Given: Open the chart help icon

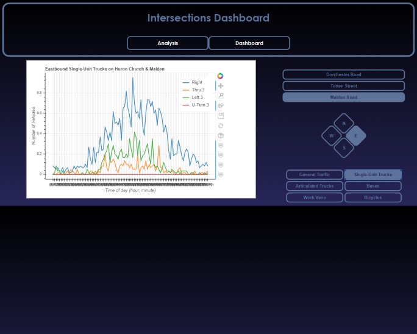Looking at the screenshot, I should click(x=221, y=136).
